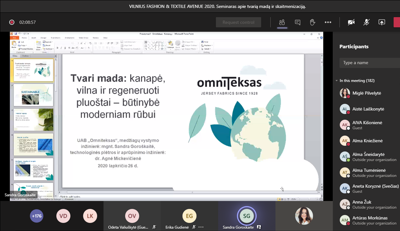Select the LK participant avatar
The height and width of the screenshot is (231, 400).
(x=90, y=216)
